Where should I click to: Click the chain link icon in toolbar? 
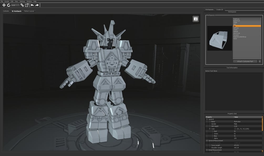22,5
